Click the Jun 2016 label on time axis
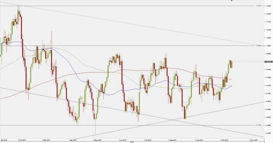Image resolution: width=273 pixels, height=143 pixels. click(x=123, y=140)
